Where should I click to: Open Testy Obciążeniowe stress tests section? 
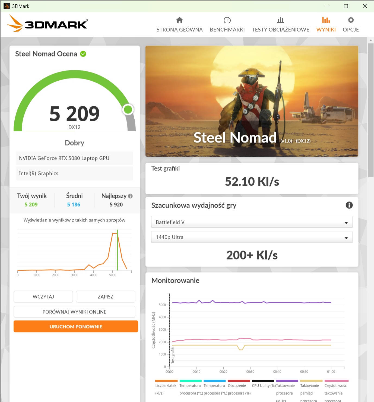click(x=280, y=24)
